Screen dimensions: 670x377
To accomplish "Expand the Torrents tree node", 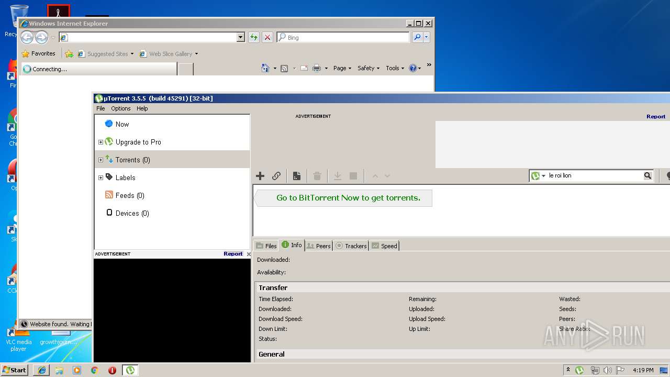I will tap(100, 160).
